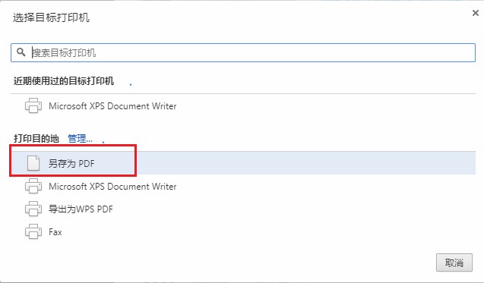Close the 选择目标打印机 dialog with X
Image resolution: width=484 pixels, height=283 pixels.
click(476, 13)
